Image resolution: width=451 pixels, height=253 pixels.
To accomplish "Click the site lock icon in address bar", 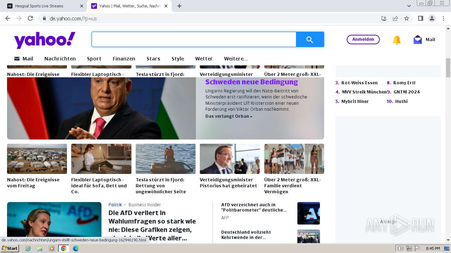I will [44, 19].
